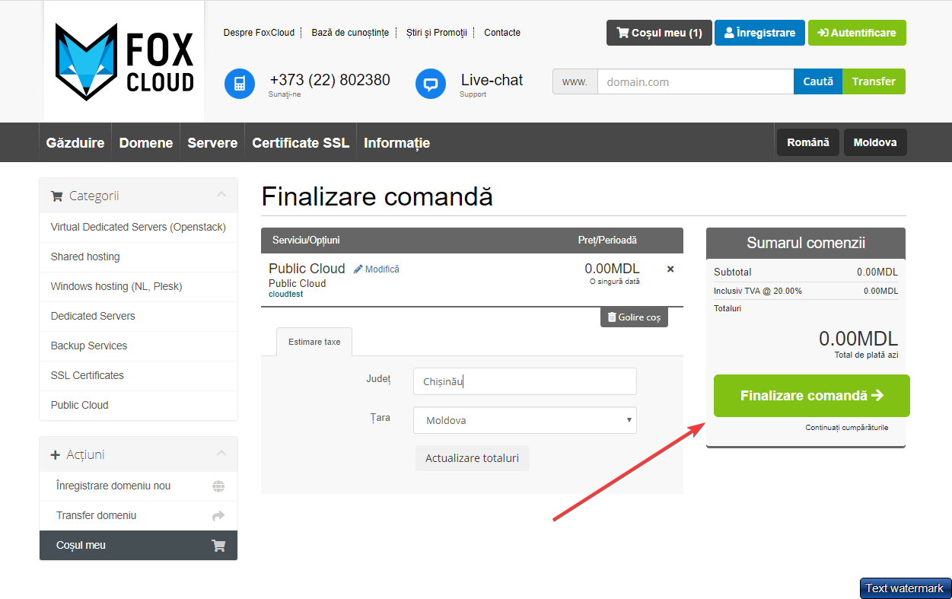The width and height of the screenshot is (952, 599).
Task: Collapse the Acțiuni panel
Action: 221,454
